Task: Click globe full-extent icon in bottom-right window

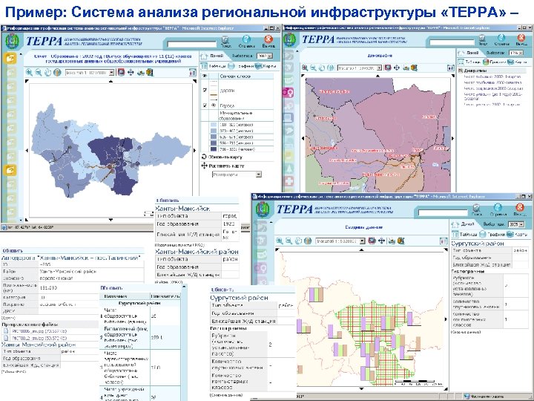Action: pos(308,241)
